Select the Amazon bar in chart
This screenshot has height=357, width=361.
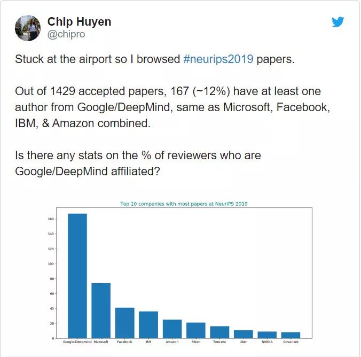(172, 329)
